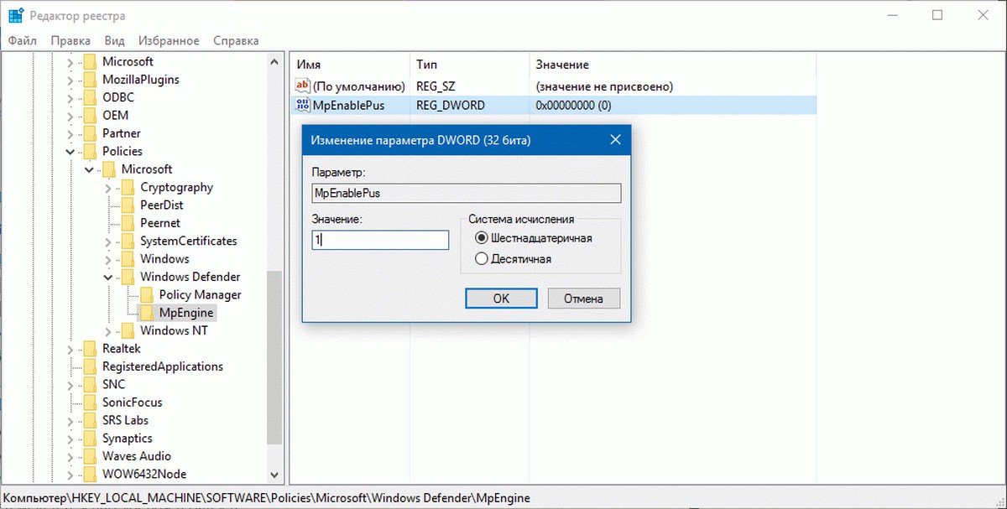Click the MpEnablePus DWORD value icon
The width and height of the screenshot is (1007, 509).
302,105
